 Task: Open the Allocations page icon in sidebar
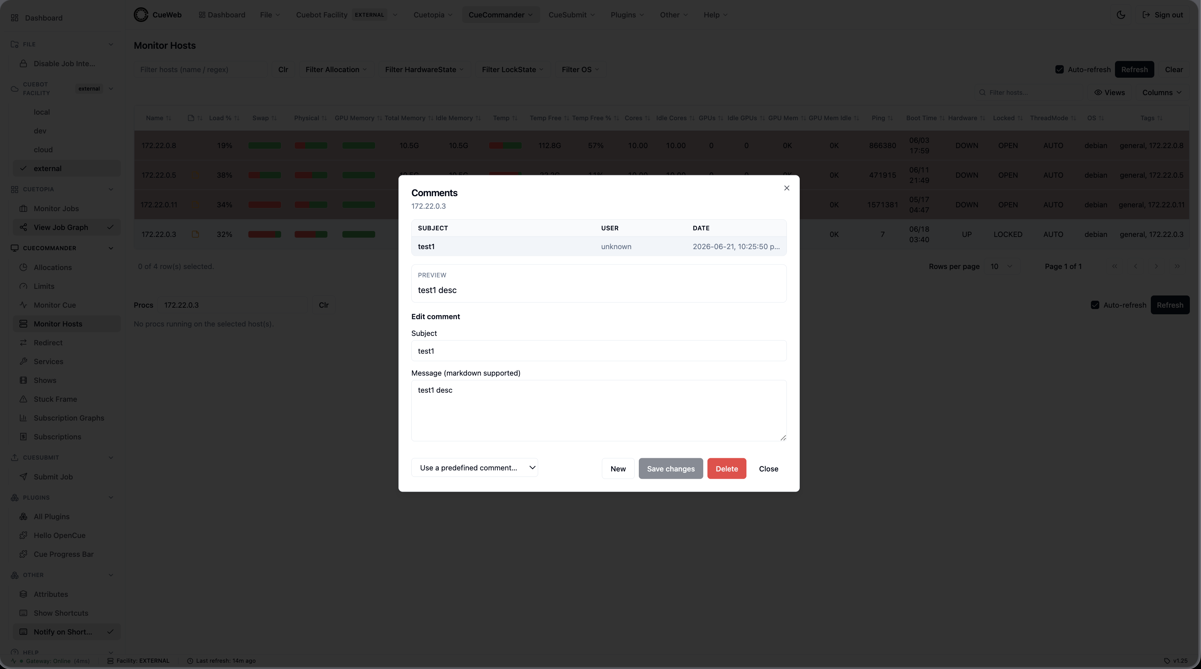click(x=23, y=267)
